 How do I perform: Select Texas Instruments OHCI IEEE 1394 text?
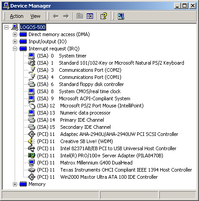tap(126, 170)
